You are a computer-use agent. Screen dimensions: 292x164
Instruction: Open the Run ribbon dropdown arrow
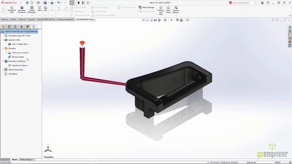(x=46, y=15)
